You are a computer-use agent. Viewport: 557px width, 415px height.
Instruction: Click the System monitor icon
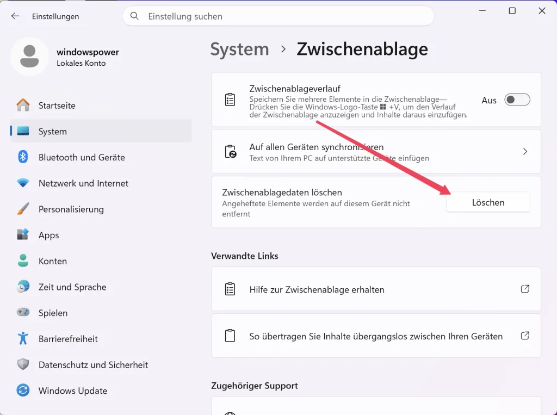23,131
